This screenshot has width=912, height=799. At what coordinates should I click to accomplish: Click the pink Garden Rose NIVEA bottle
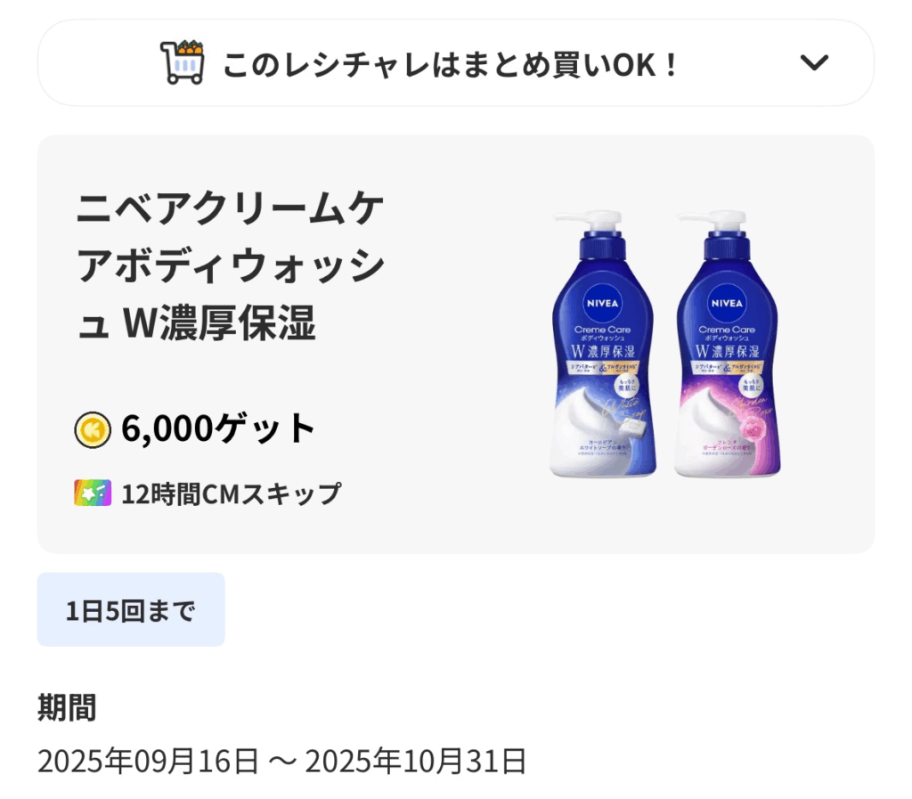tap(727, 344)
